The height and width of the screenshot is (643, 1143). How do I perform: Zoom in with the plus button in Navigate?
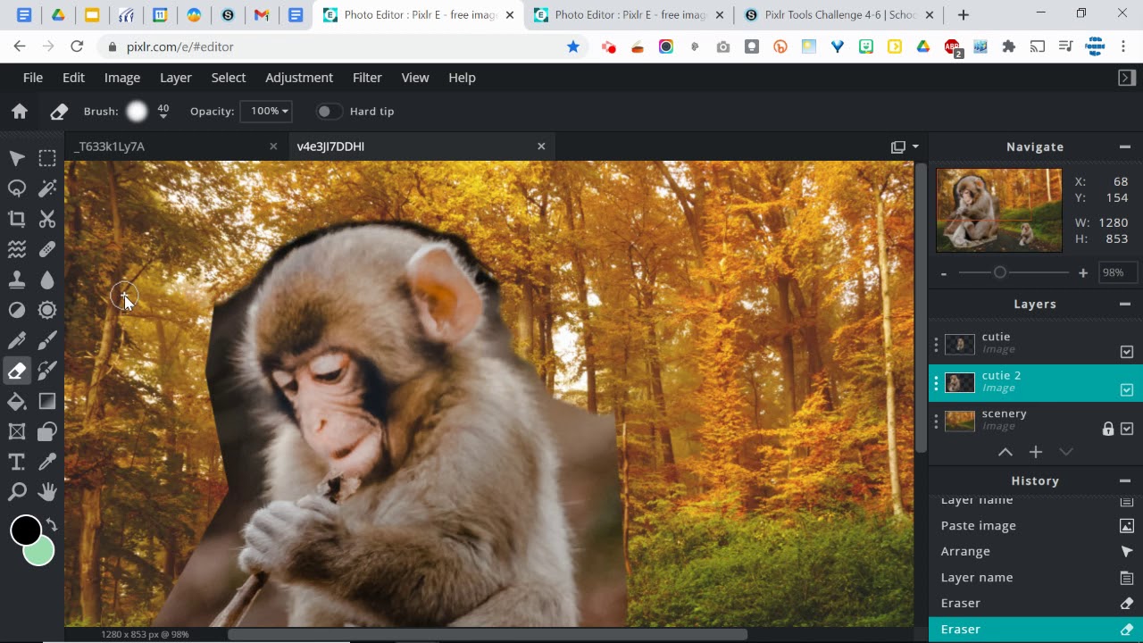point(1083,273)
